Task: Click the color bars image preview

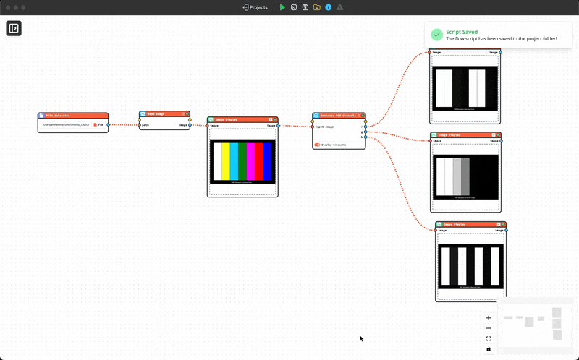Action: click(x=242, y=162)
